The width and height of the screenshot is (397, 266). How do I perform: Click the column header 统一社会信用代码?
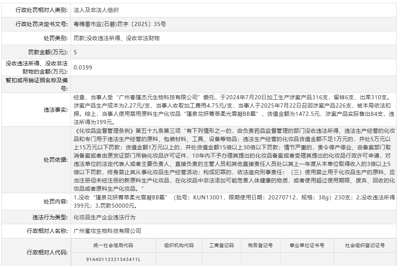point(113,245)
